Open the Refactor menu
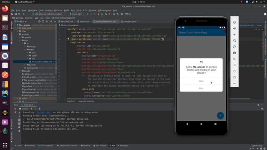The image size is (267, 150). 58,10
